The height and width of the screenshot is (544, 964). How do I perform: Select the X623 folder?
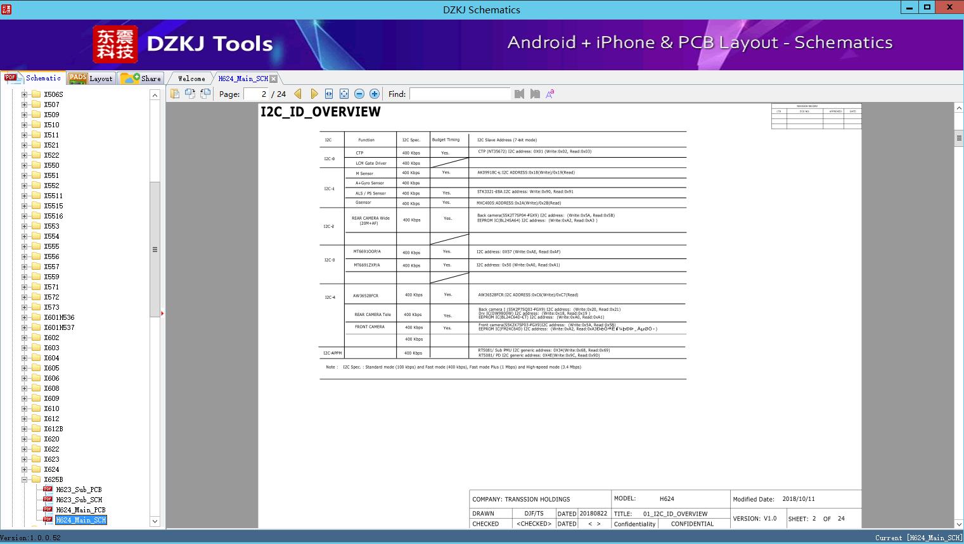tap(51, 459)
